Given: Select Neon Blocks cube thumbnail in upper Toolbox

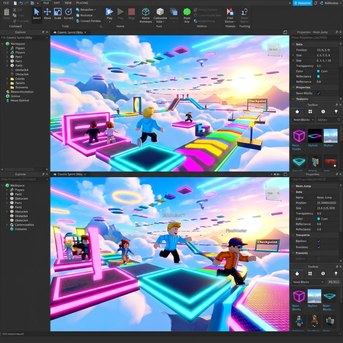Looking at the screenshot, I should point(299,136).
